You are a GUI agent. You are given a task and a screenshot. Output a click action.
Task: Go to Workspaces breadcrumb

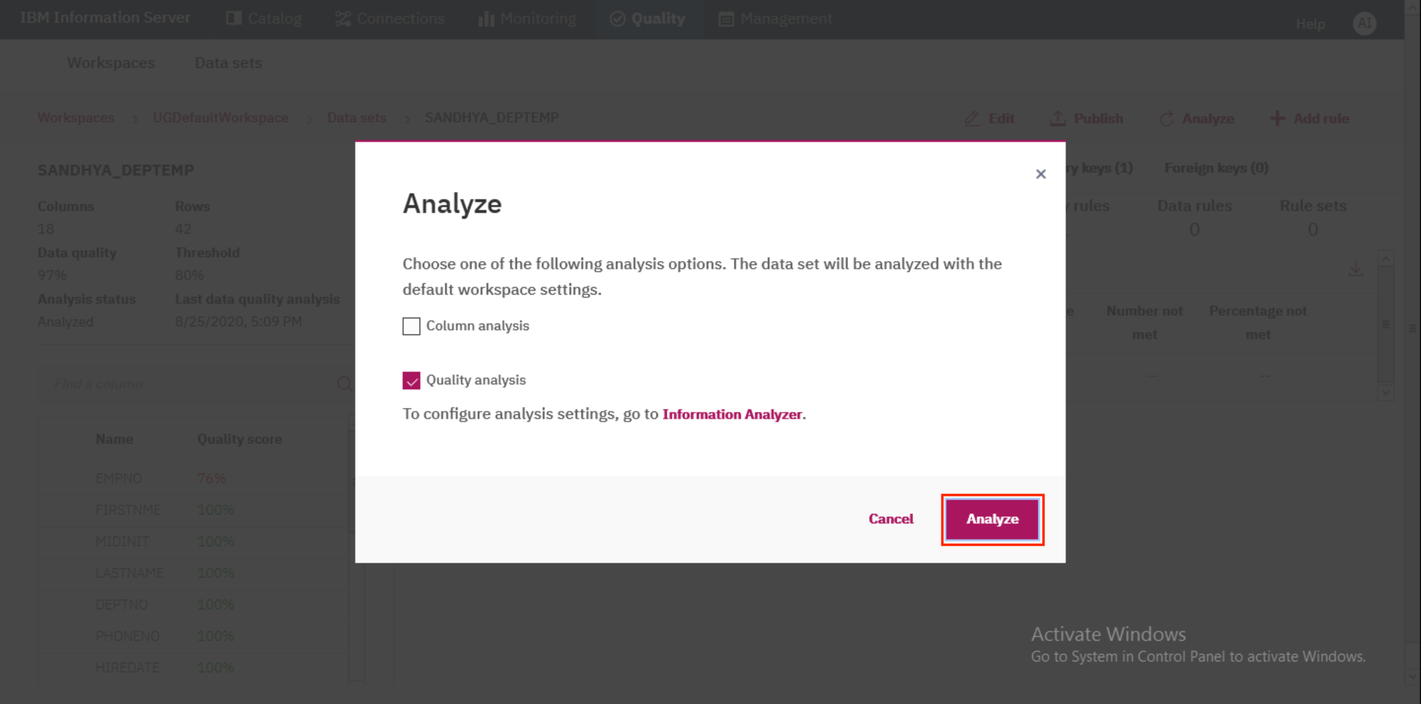click(x=75, y=117)
